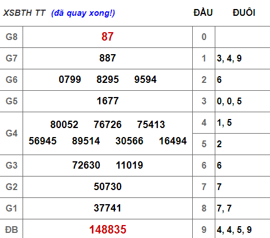Click head digit 8 in ĐẦU column
The width and height of the screenshot is (270, 238).
pos(204,208)
